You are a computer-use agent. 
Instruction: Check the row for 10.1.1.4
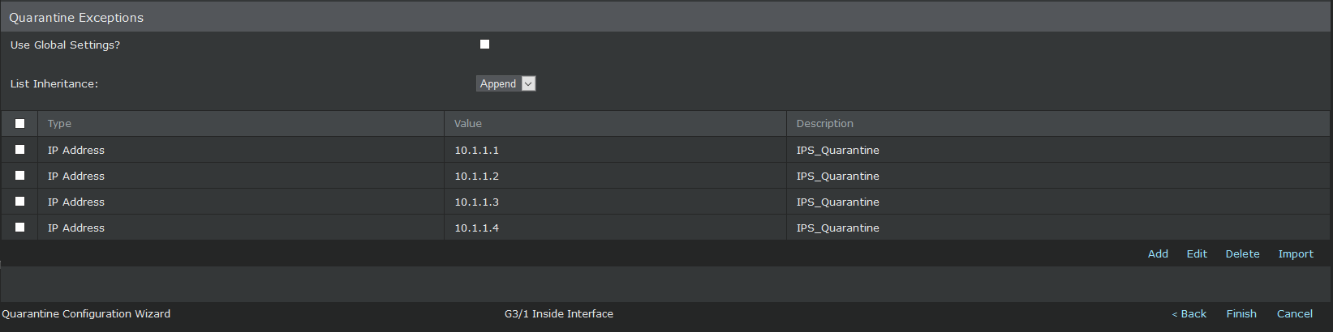tap(19, 228)
